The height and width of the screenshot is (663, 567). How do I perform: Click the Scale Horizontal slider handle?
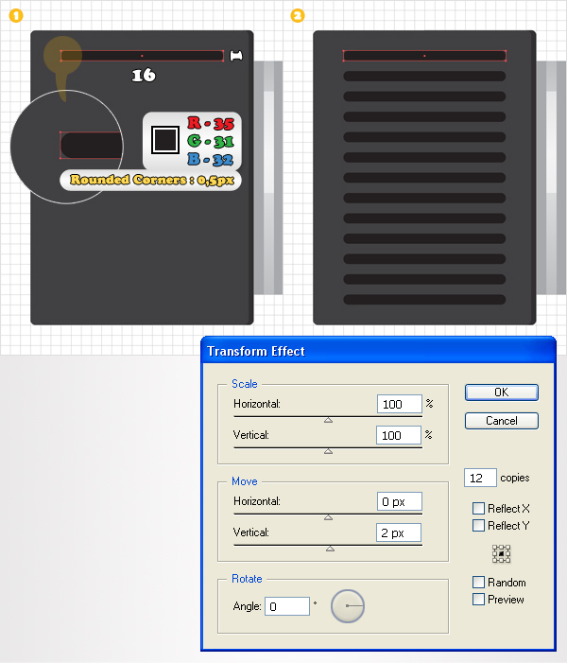pyautogui.click(x=328, y=420)
